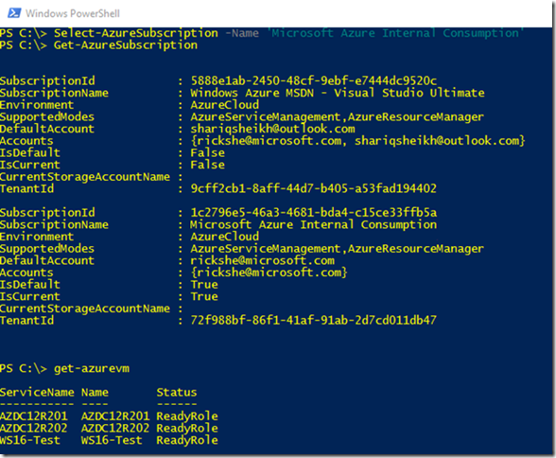Click the ReadyRole status of WS16-Test

187,440
